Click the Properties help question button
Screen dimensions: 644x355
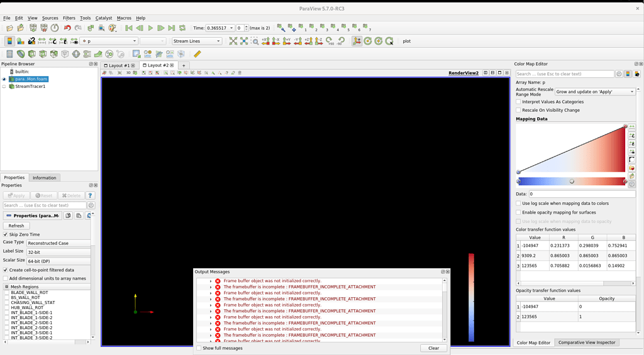point(91,196)
